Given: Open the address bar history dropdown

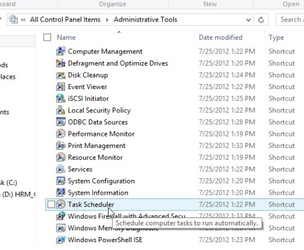Looking at the screenshot, I should pos(248,20).
